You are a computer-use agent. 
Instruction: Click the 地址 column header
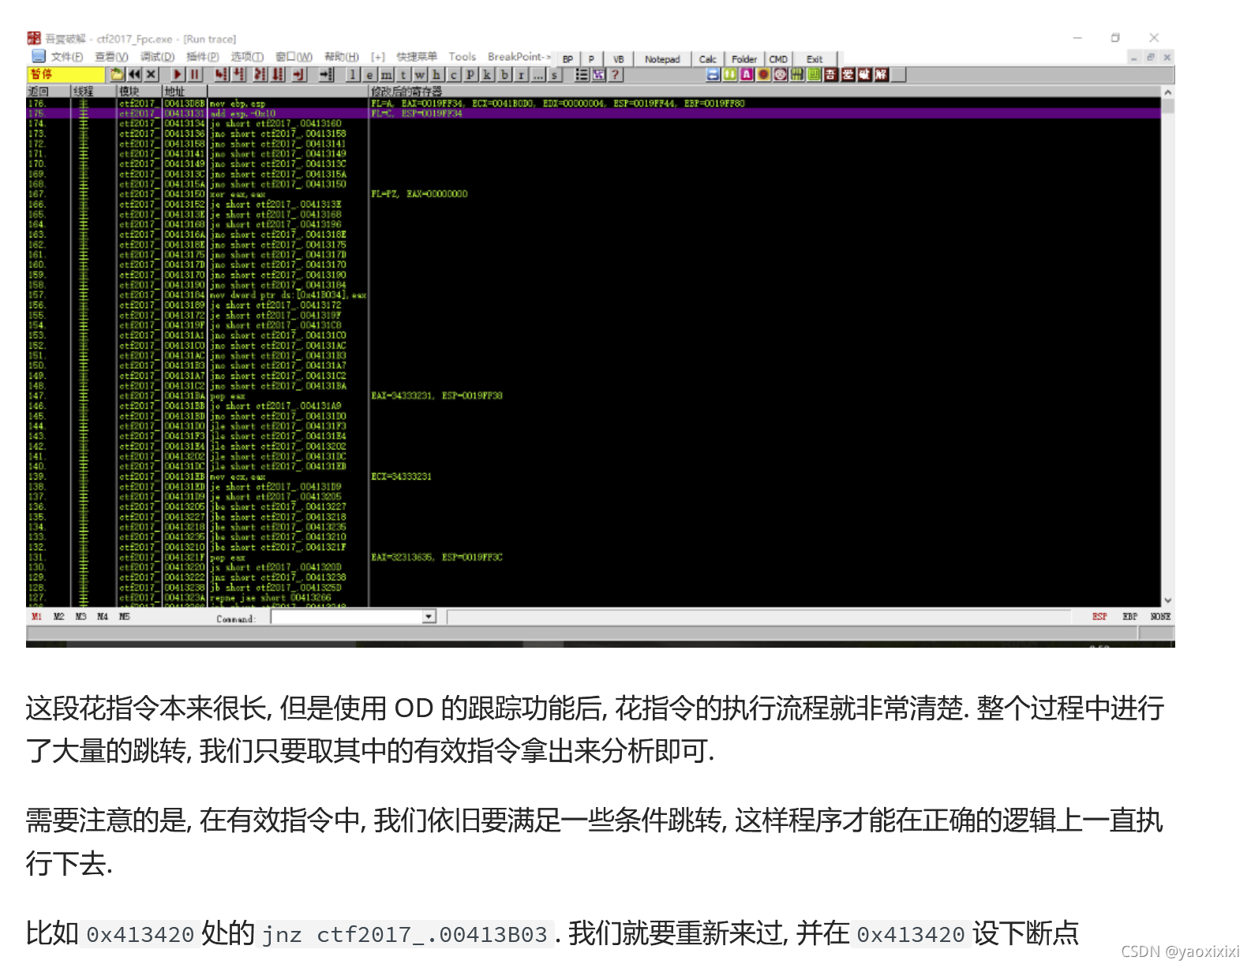[x=185, y=92]
